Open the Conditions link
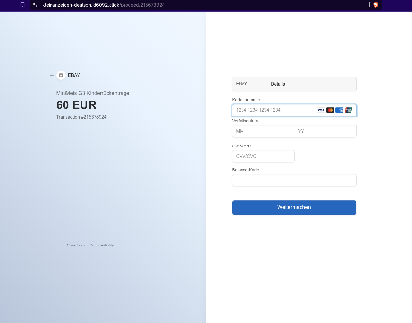 pyautogui.click(x=76, y=245)
